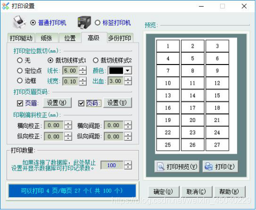The width and height of the screenshot is (256, 210).
Task: Click the 出血 value field 3.00
Action: (116, 81)
